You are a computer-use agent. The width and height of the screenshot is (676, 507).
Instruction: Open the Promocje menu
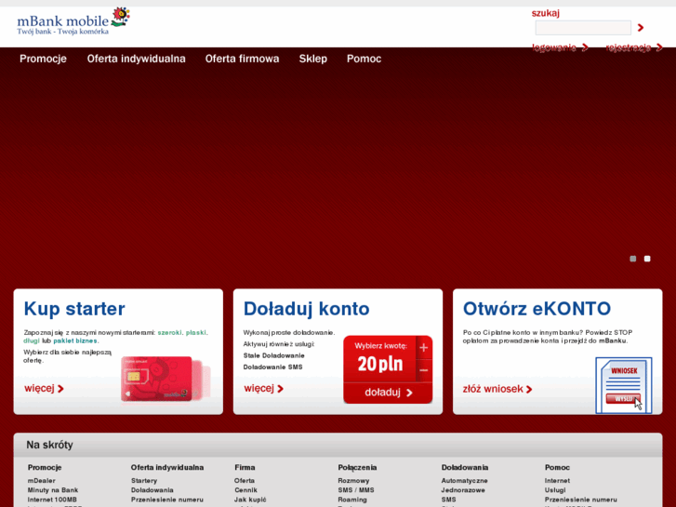(x=43, y=59)
